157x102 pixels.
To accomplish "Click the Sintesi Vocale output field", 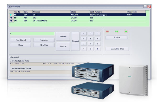I will tap(41, 72).
